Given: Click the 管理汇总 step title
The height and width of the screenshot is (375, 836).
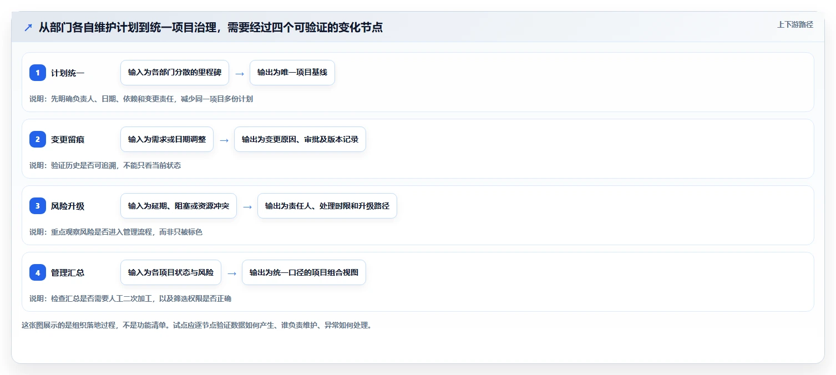Looking at the screenshot, I should [68, 272].
